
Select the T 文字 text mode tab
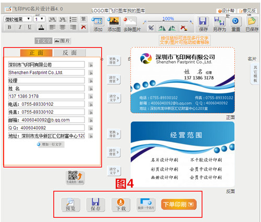(43, 41)
